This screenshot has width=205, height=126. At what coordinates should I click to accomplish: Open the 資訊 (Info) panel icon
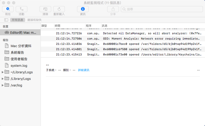tap(83, 9)
